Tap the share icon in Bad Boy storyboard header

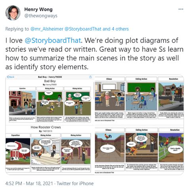click(x=90, y=77)
